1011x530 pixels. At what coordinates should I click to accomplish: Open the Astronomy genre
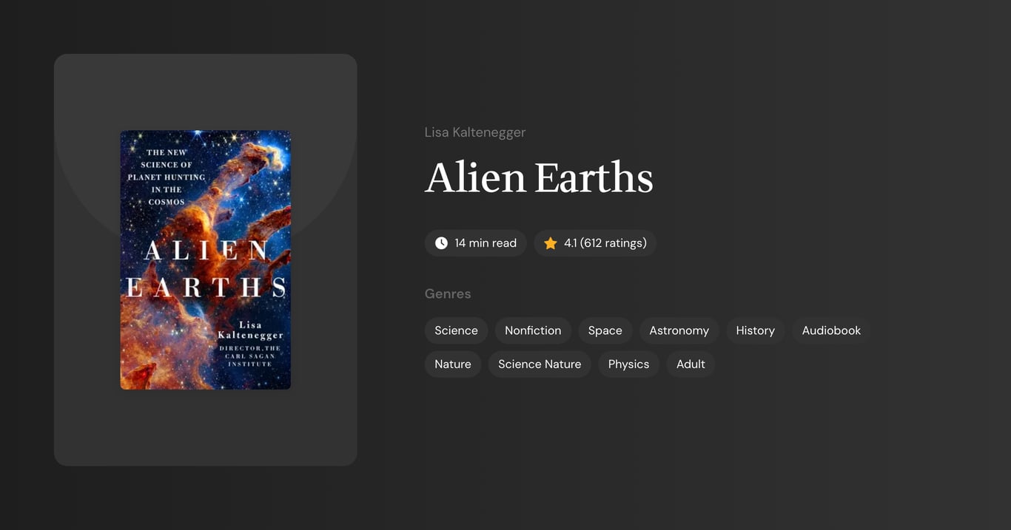tap(679, 330)
